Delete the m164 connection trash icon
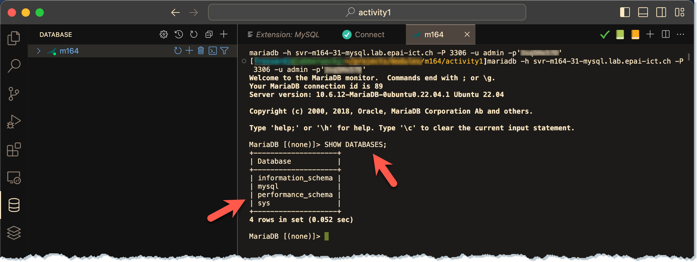Viewport: 697px width, 262px height. pos(201,51)
